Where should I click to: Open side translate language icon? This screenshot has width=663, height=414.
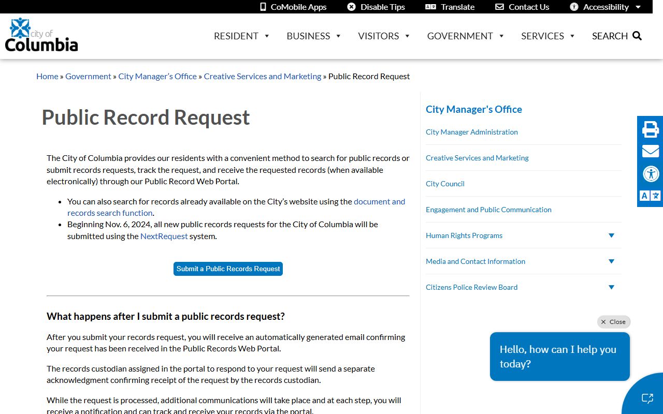point(651,196)
